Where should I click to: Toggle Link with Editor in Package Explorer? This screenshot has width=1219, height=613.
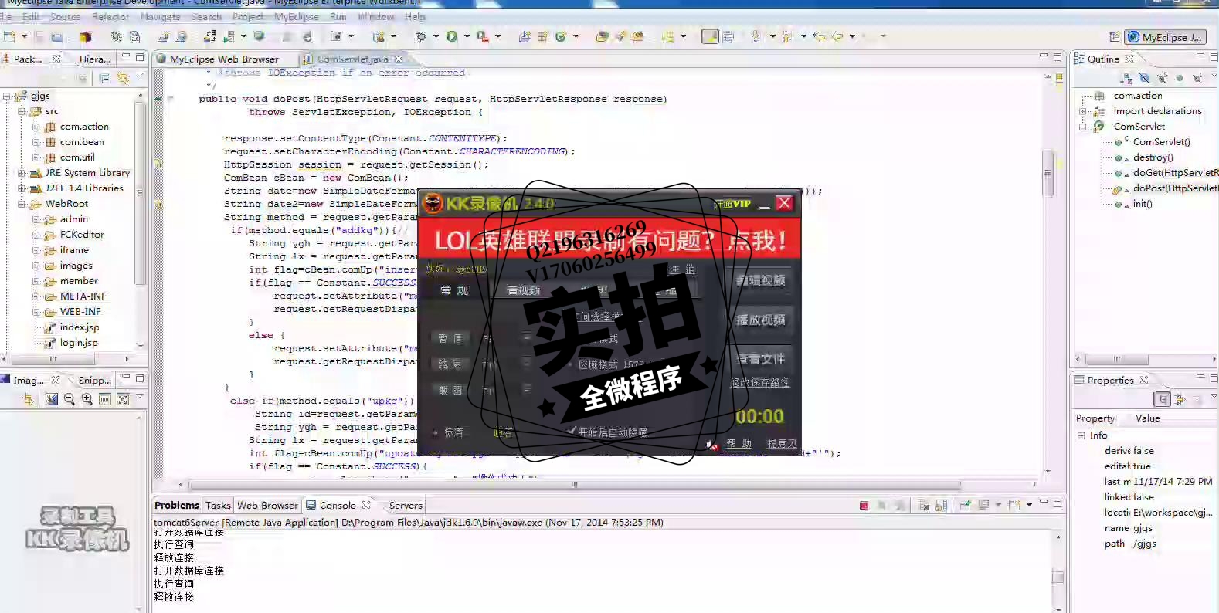[123, 78]
